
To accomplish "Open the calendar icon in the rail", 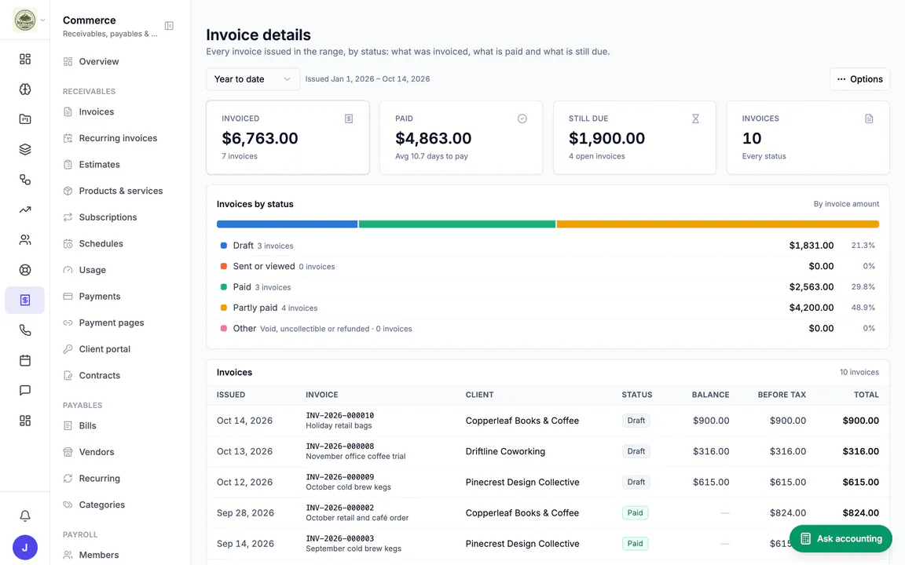I will (25, 360).
